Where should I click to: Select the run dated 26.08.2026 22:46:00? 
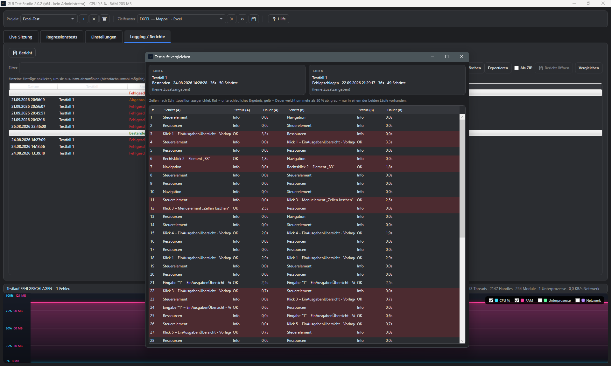(77, 127)
